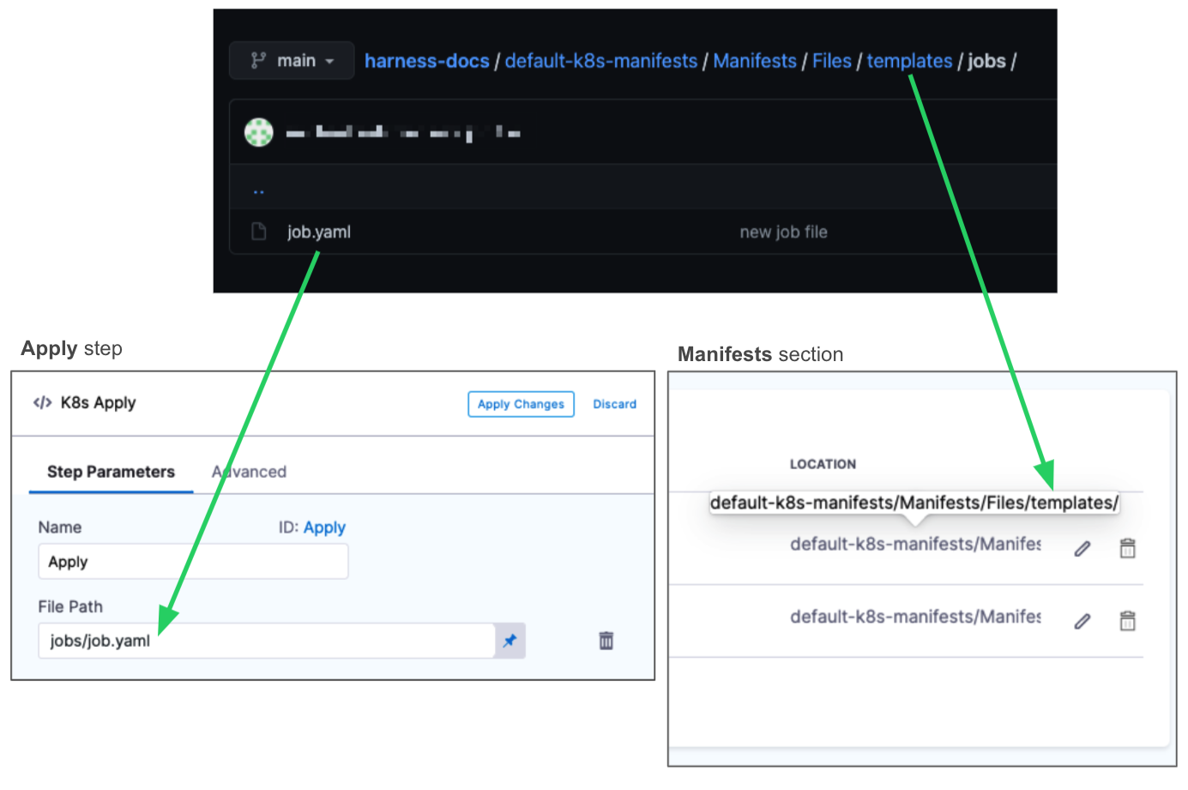Delete the jobs/job.yaml file path entry
Screen dimensions: 1188x790
coord(606,641)
